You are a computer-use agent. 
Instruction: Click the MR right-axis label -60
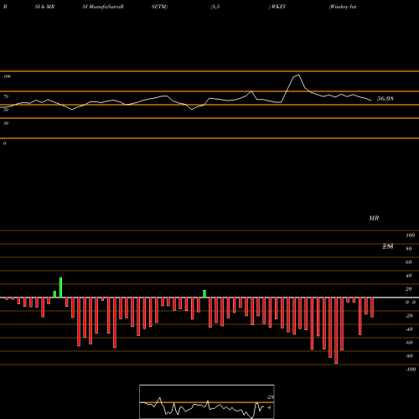tap(409, 343)
